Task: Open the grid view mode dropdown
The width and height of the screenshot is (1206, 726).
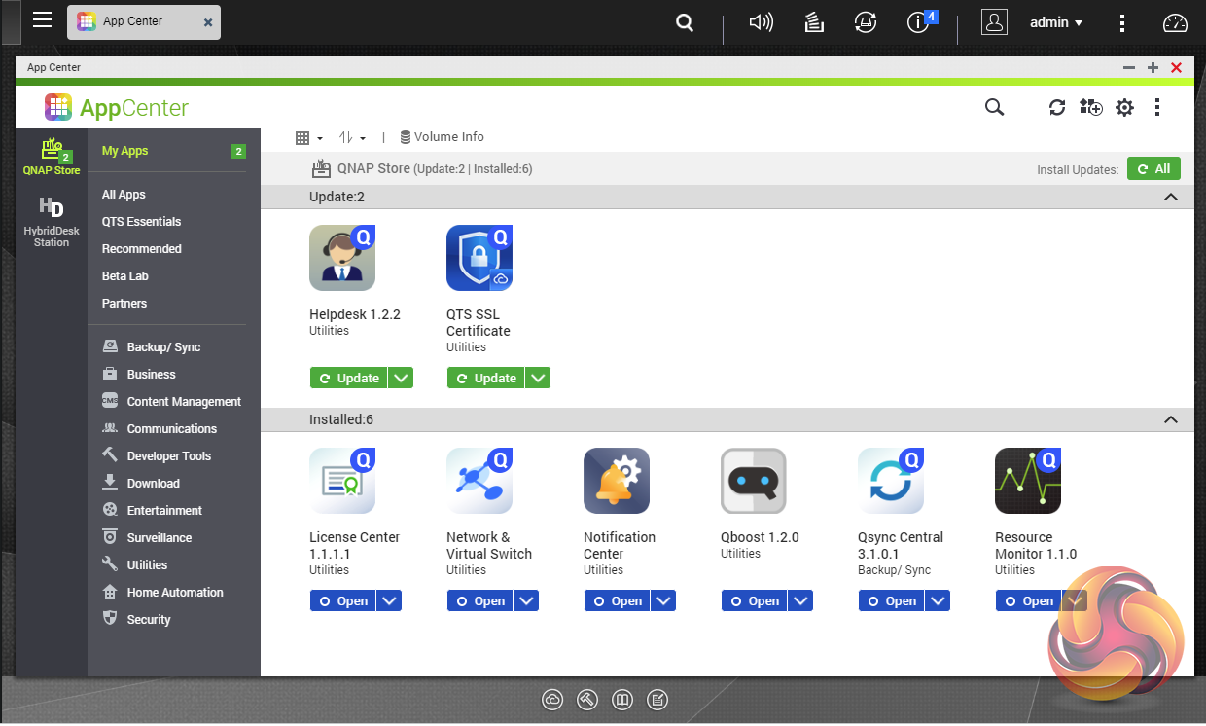Action: (308, 138)
